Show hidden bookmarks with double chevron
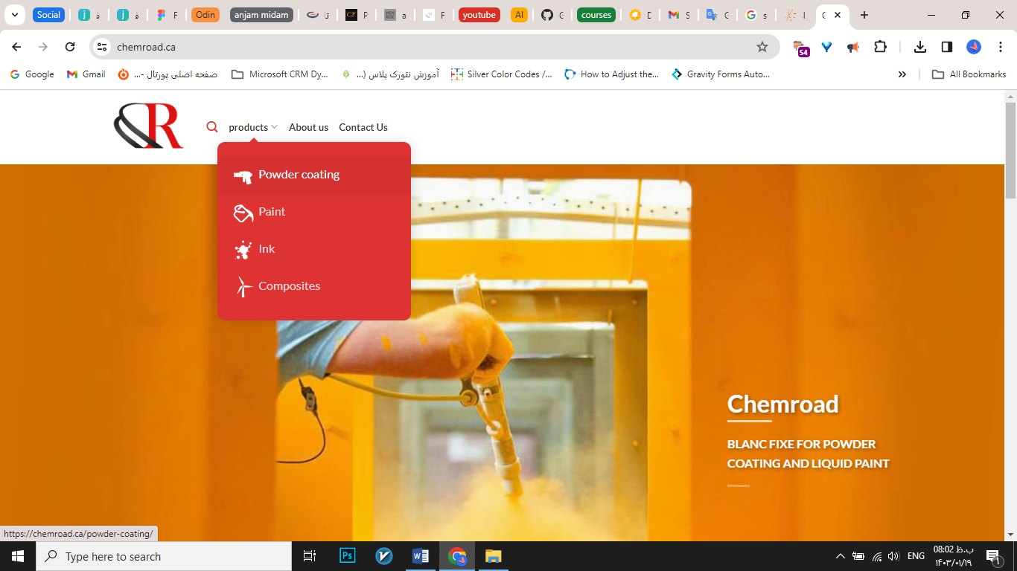The image size is (1017, 571). click(x=902, y=74)
